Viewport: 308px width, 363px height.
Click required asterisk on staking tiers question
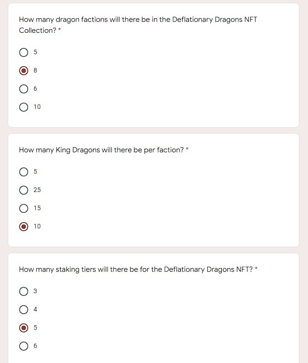257,270
